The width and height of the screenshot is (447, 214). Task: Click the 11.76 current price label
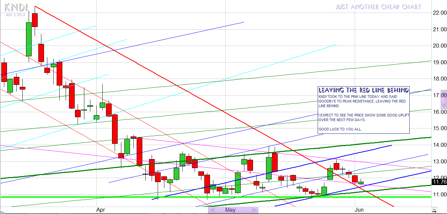click(439, 182)
